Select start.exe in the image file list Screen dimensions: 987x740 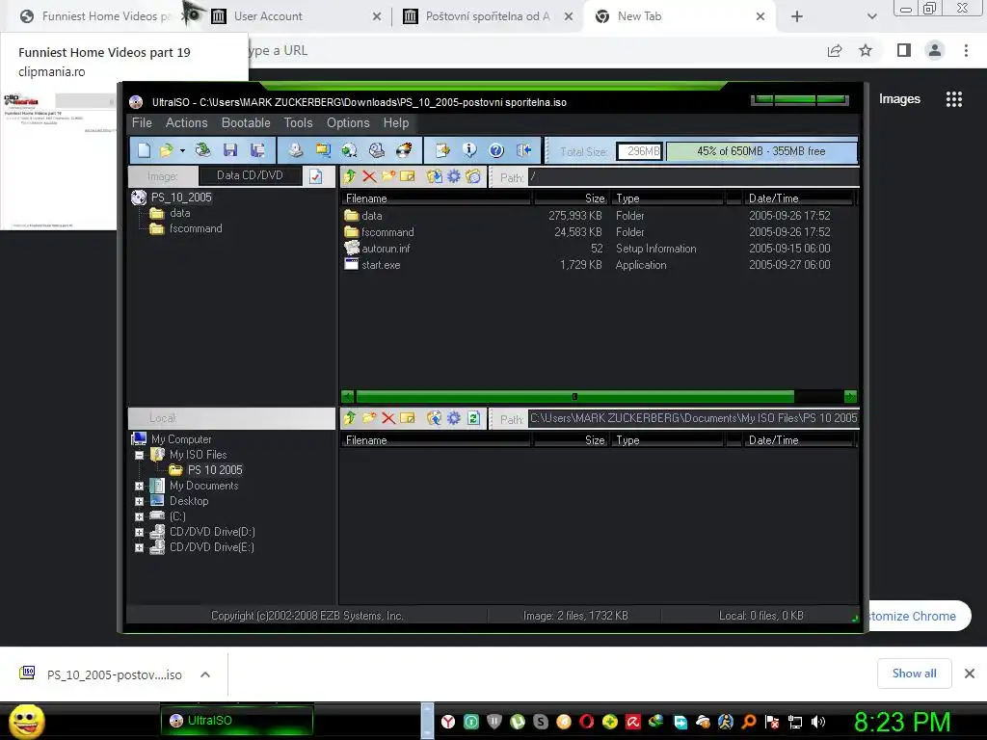tap(381, 265)
